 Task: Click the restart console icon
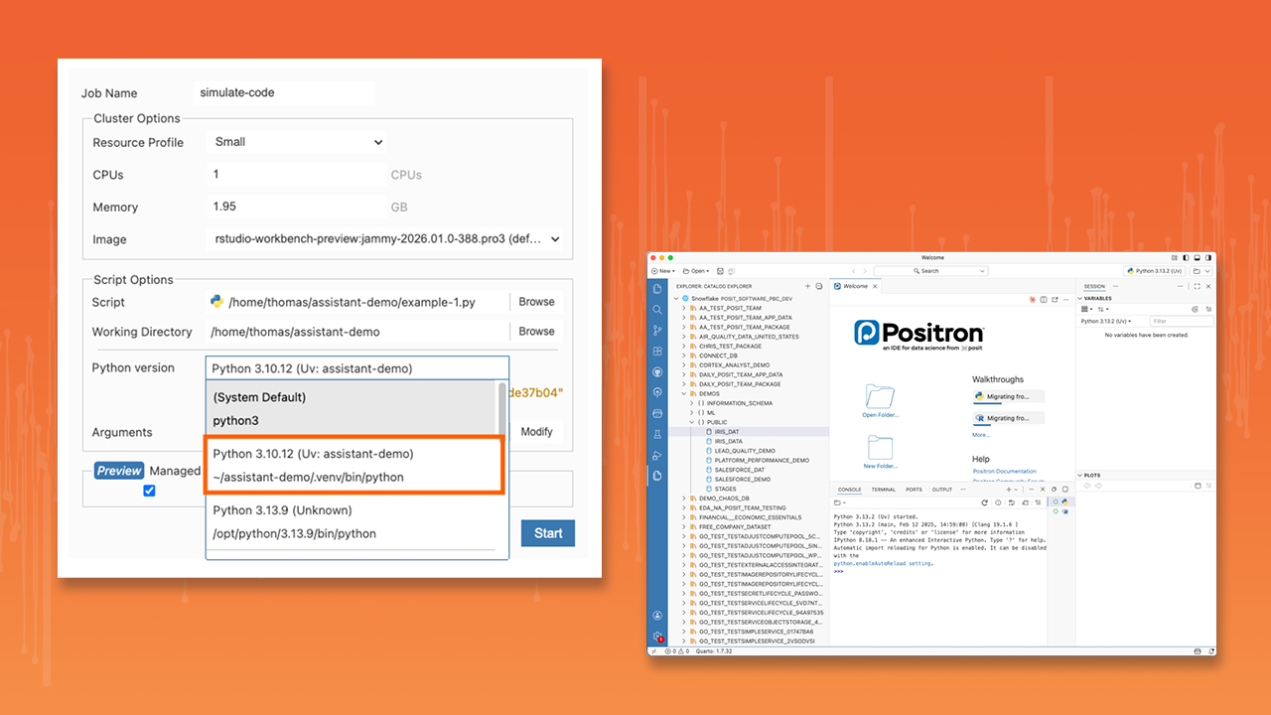984,503
